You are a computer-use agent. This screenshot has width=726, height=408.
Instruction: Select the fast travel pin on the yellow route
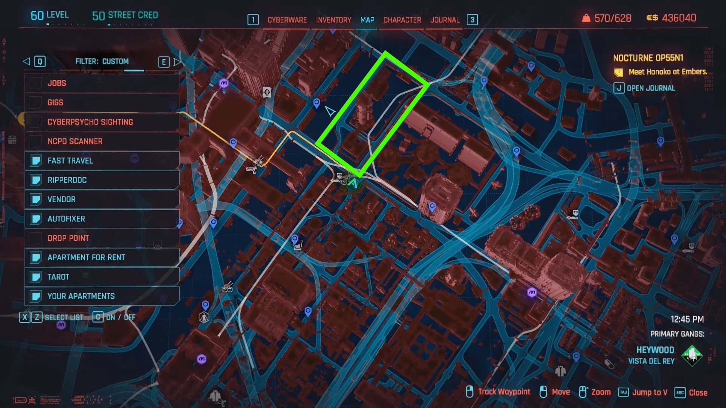coord(233,143)
